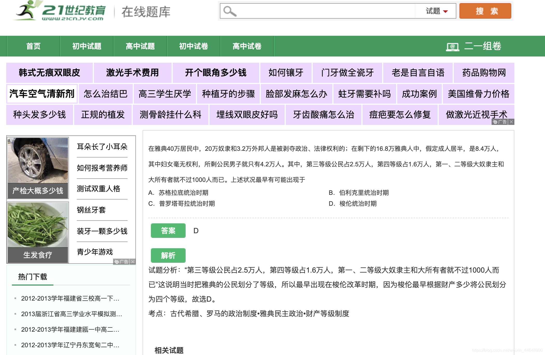
Task: Click the 相关试题 heading
Action: click(x=169, y=350)
